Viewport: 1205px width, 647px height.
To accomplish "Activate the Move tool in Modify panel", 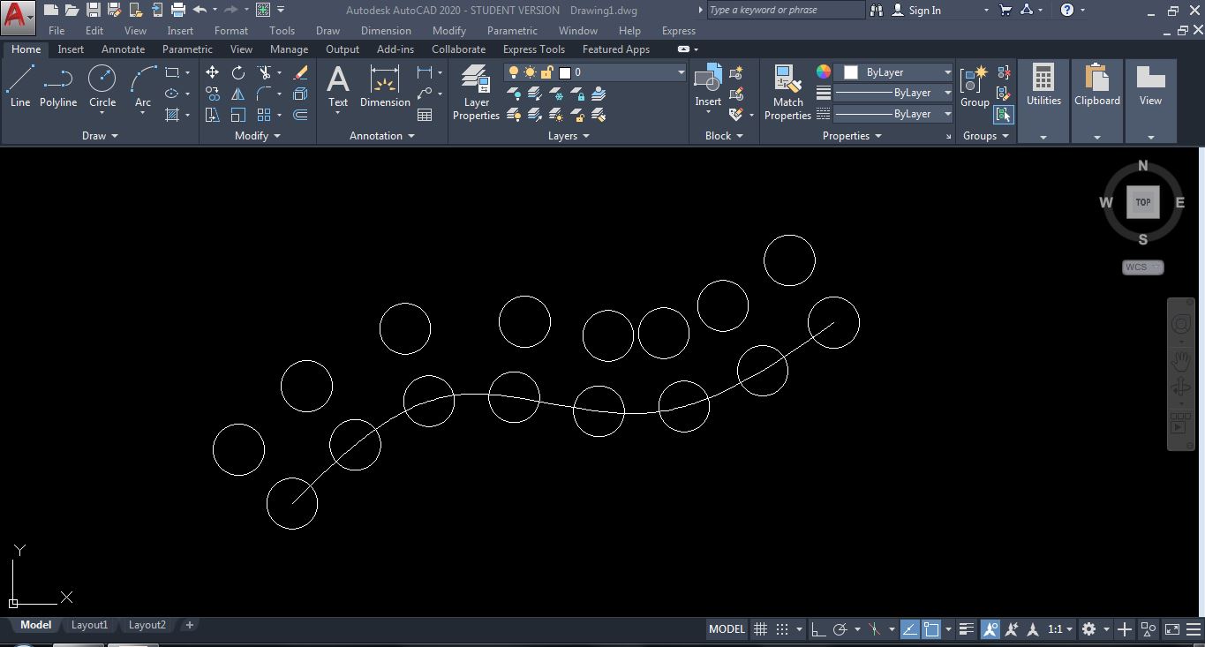I will click(x=212, y=71).
